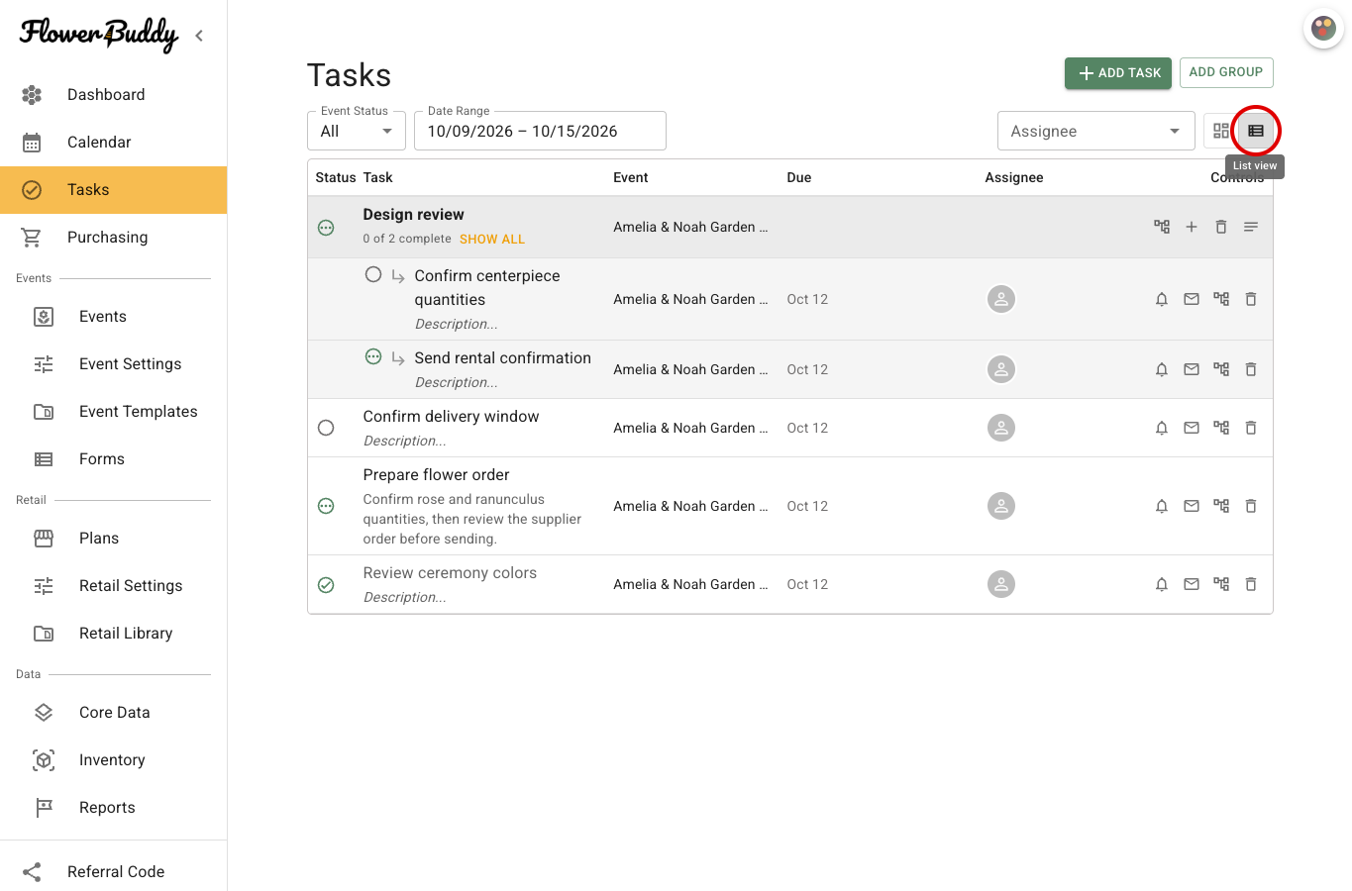
Task: Toggle the status icon of Prepare flower order
Action: pyautogui.click(x=326, y=506)
